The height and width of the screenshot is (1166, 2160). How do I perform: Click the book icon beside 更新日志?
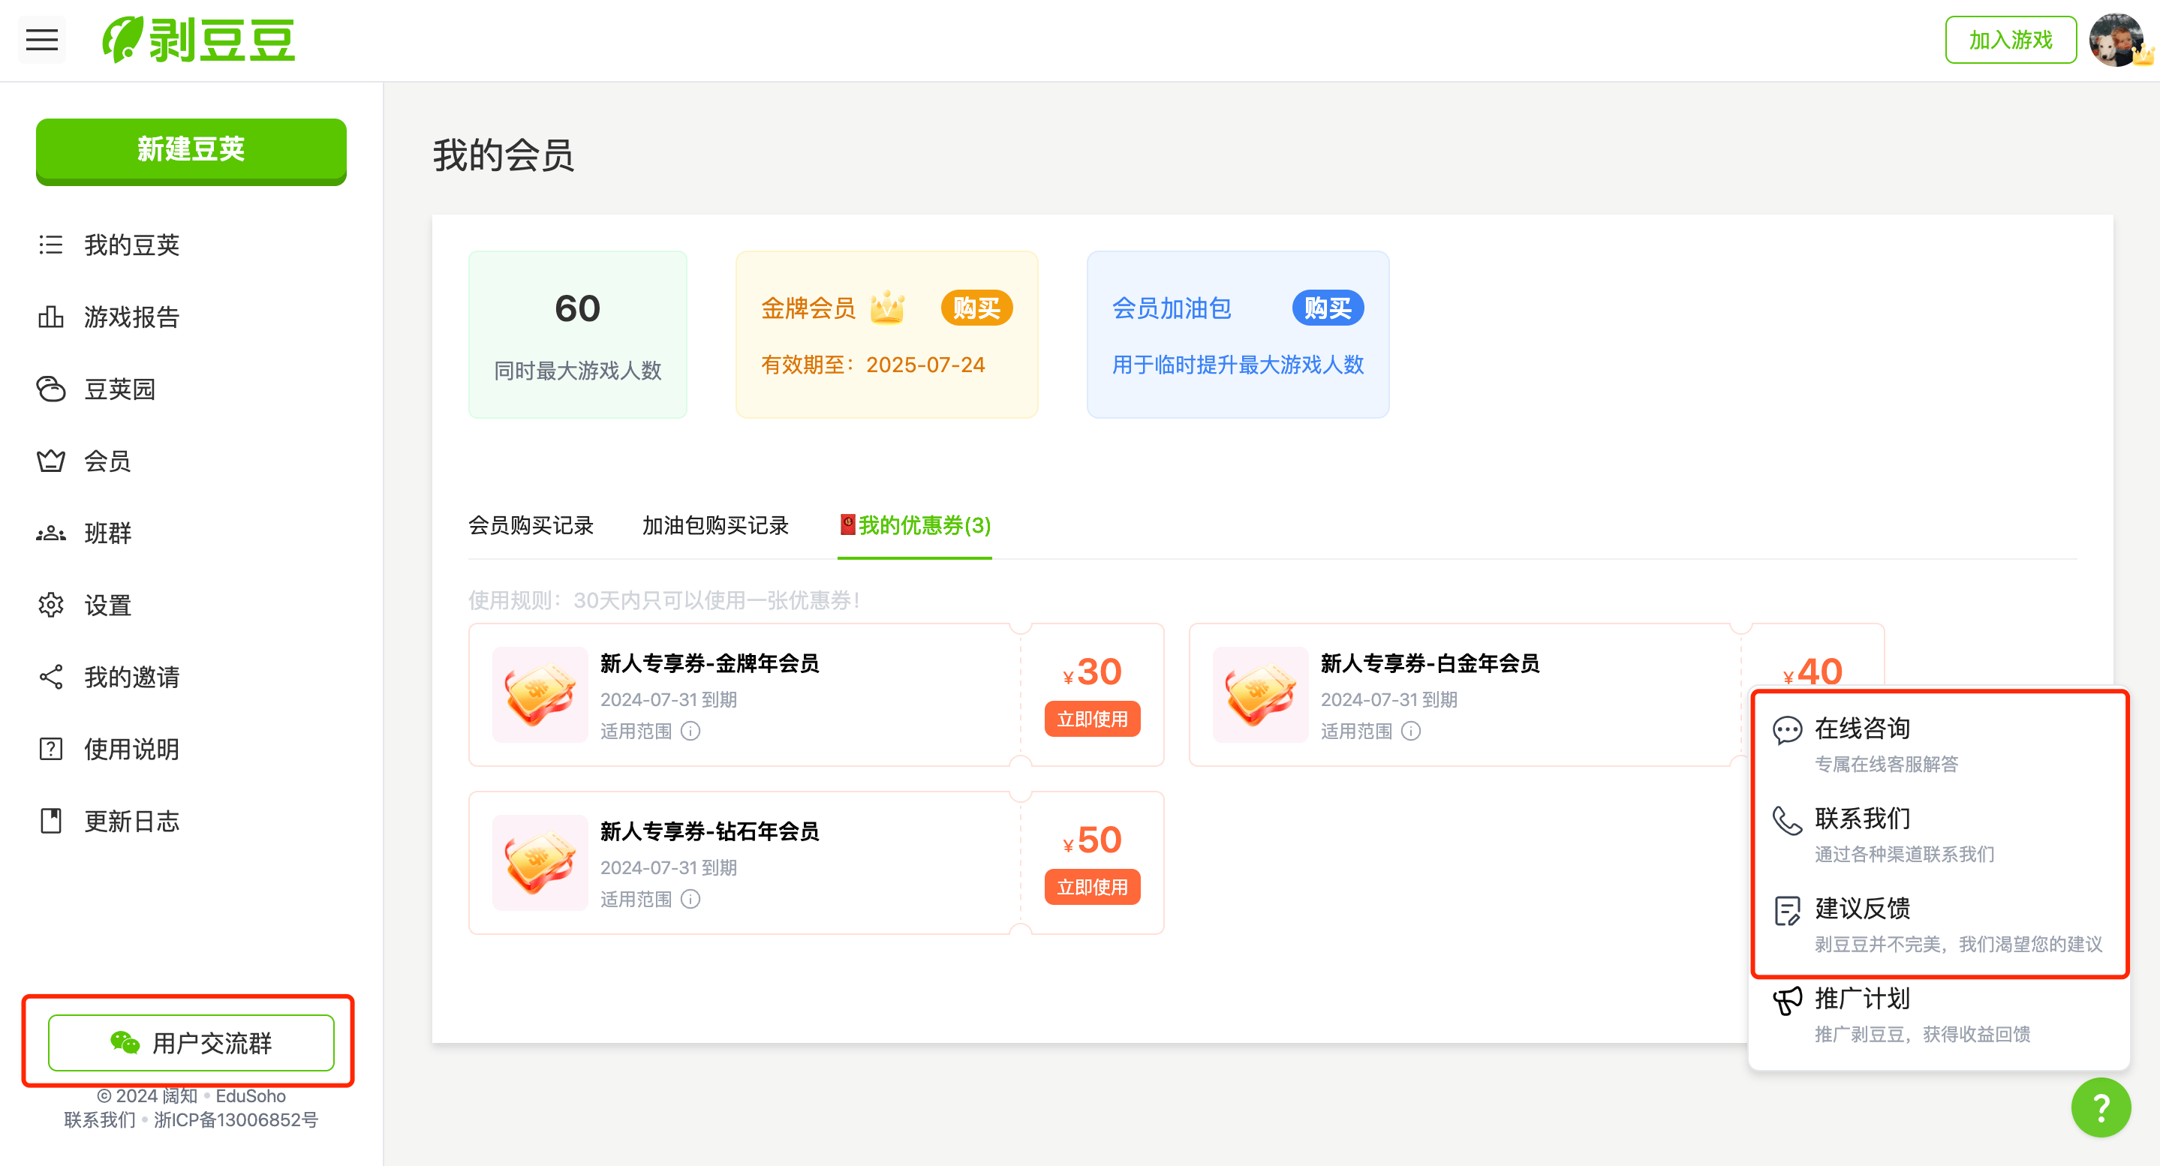(50, 821)
